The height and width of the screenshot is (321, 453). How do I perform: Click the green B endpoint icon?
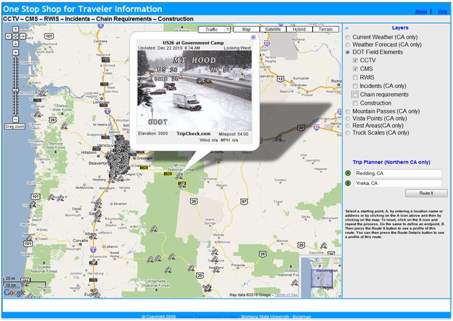(348, 183)
